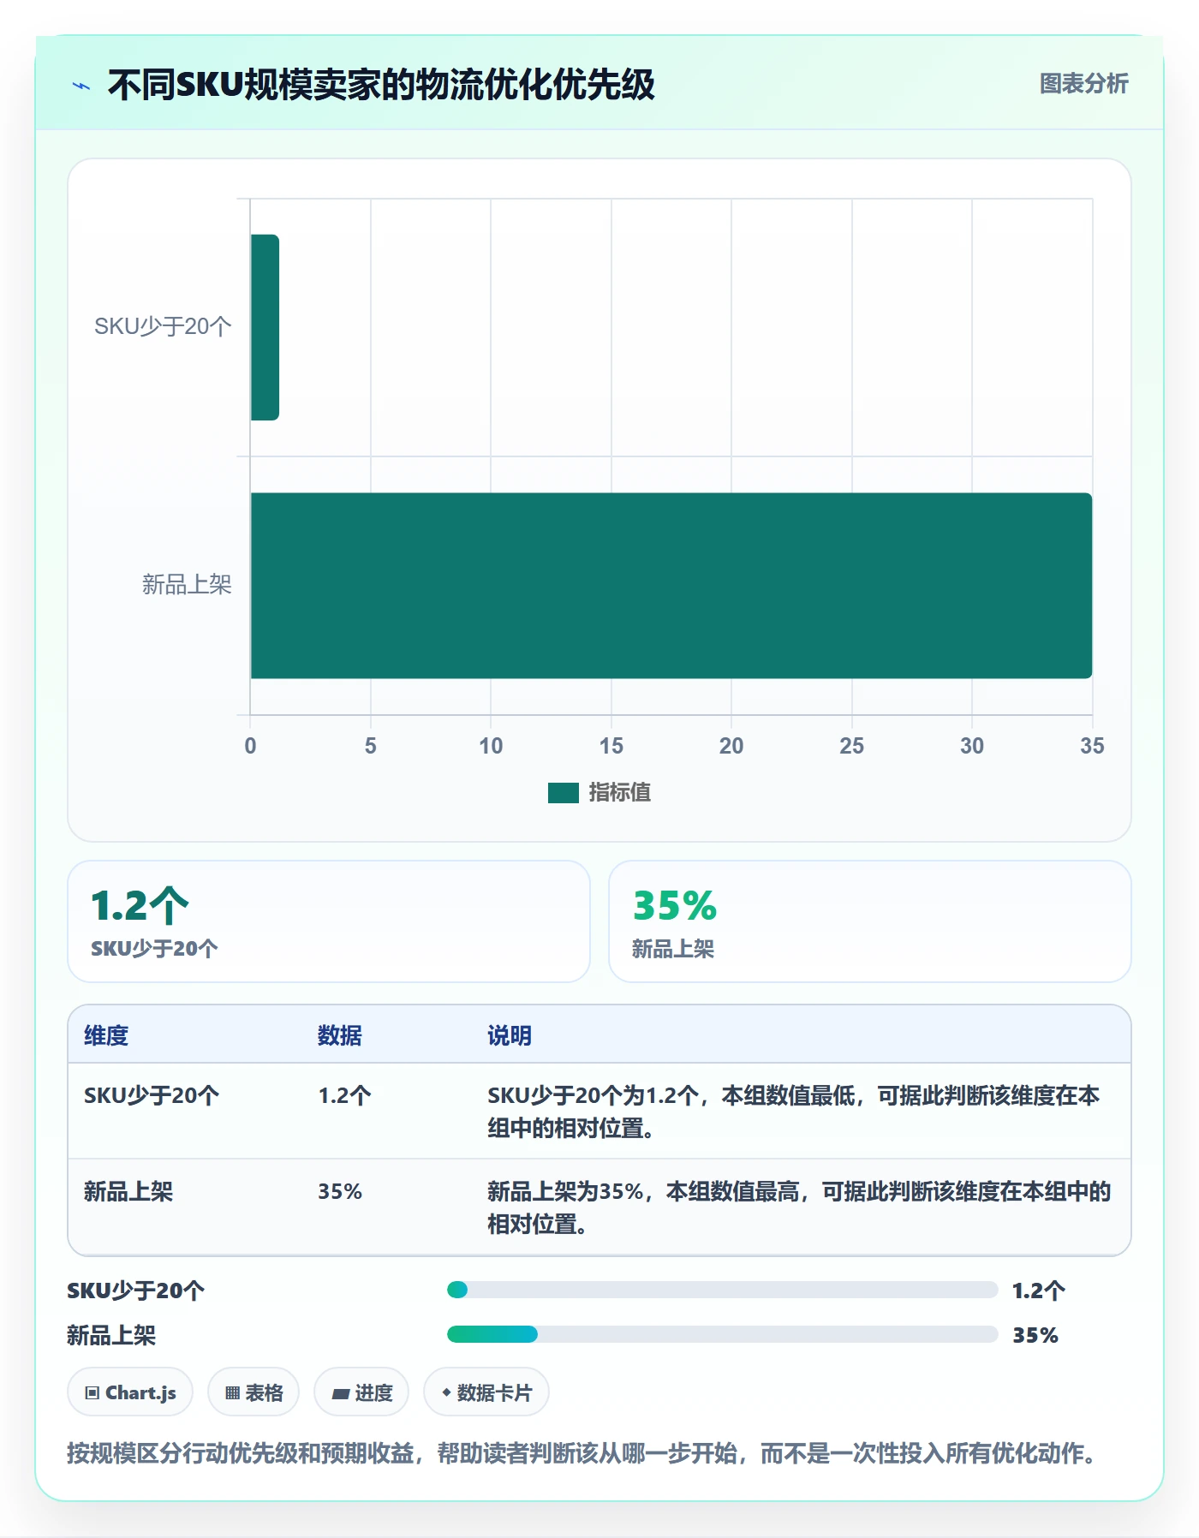The height and width of the screenshot is (1538, 1199).
Task: Click the description starting SKU少于20个为1.2个
Action: coord(794,1112)
